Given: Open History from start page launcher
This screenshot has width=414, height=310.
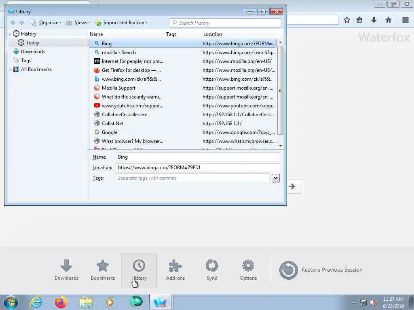Looking at the screenshot, I should [139, 270].
